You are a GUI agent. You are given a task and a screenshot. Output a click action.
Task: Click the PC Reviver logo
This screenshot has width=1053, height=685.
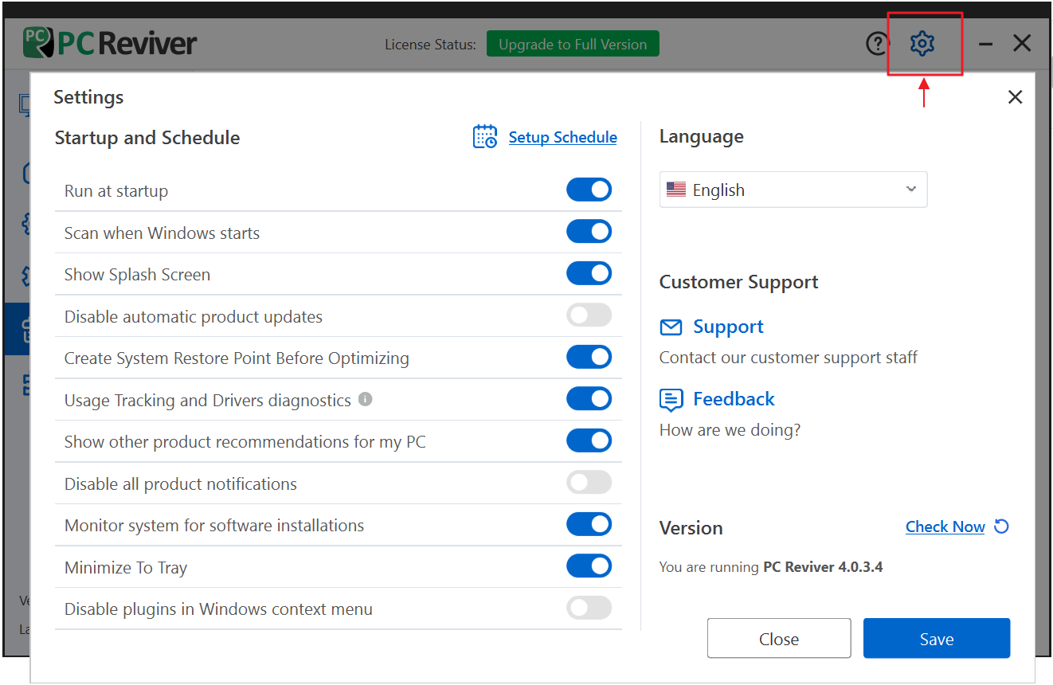[110, 43]
